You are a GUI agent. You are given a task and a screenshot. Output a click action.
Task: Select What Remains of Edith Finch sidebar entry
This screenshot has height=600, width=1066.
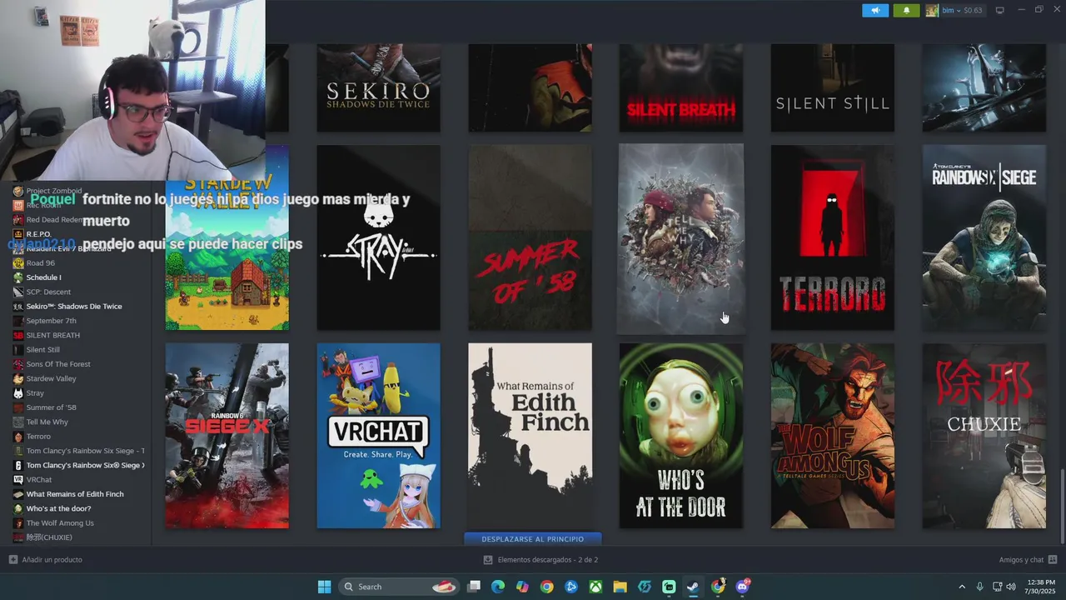tap(75, 494)
